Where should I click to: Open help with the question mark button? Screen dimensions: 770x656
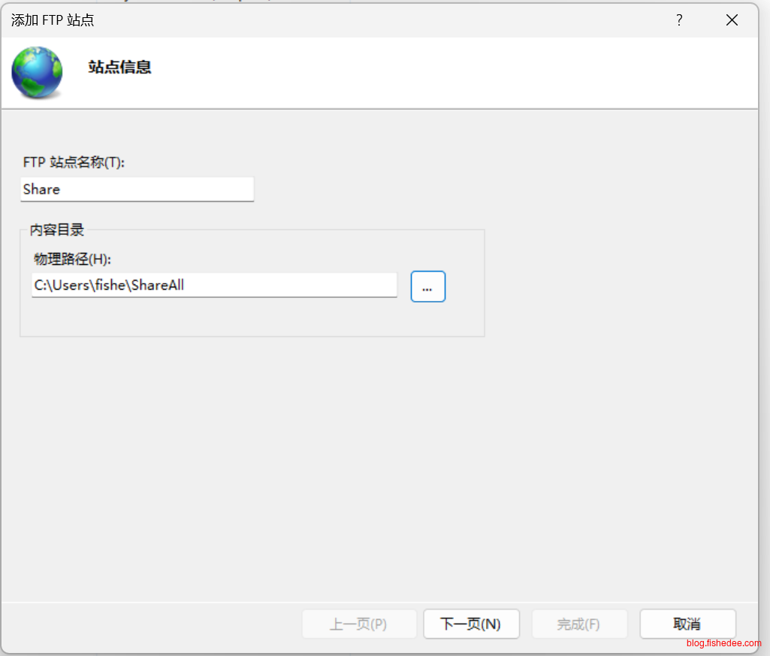[679, 20]
